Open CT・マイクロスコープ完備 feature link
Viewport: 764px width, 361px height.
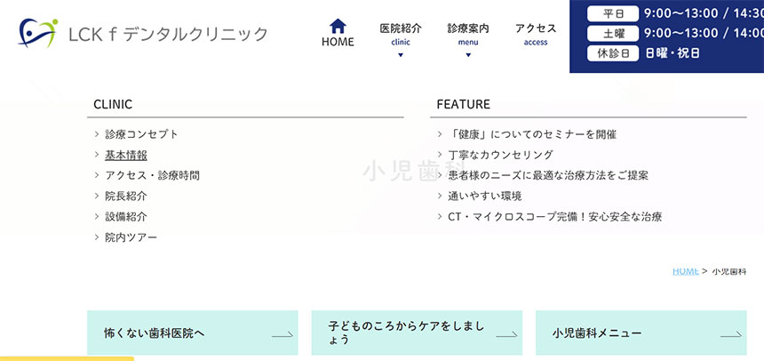point(555,217)
